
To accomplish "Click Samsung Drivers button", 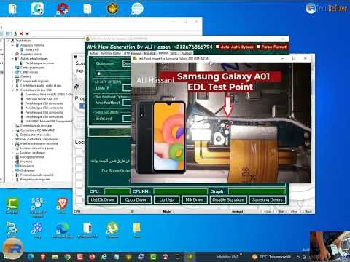I will [268, 200].
